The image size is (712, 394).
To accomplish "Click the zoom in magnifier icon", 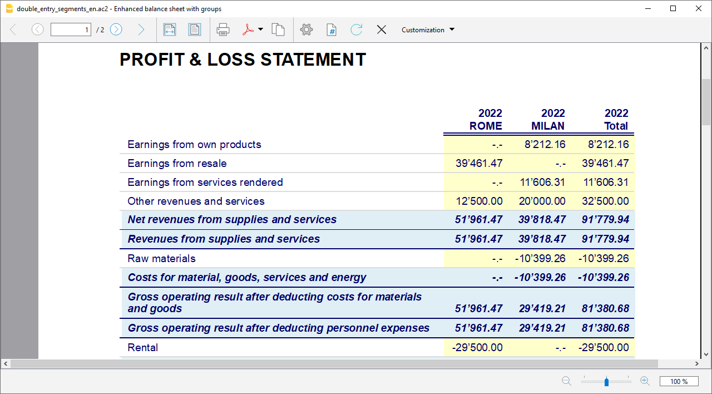I will (x=645, y=381).
